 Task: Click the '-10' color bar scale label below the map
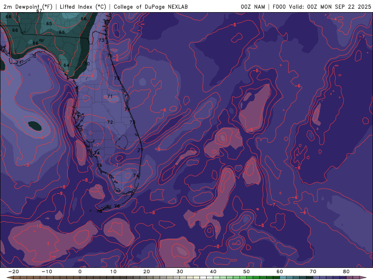tap(47, 272)
